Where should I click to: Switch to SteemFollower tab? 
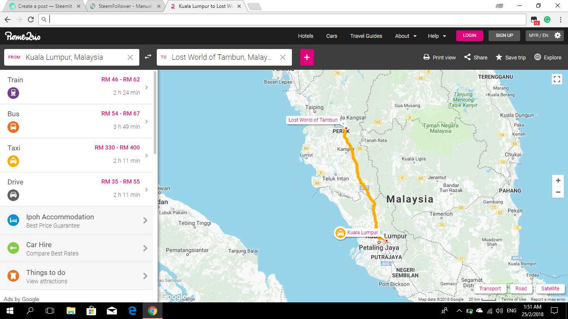[125, 6]
